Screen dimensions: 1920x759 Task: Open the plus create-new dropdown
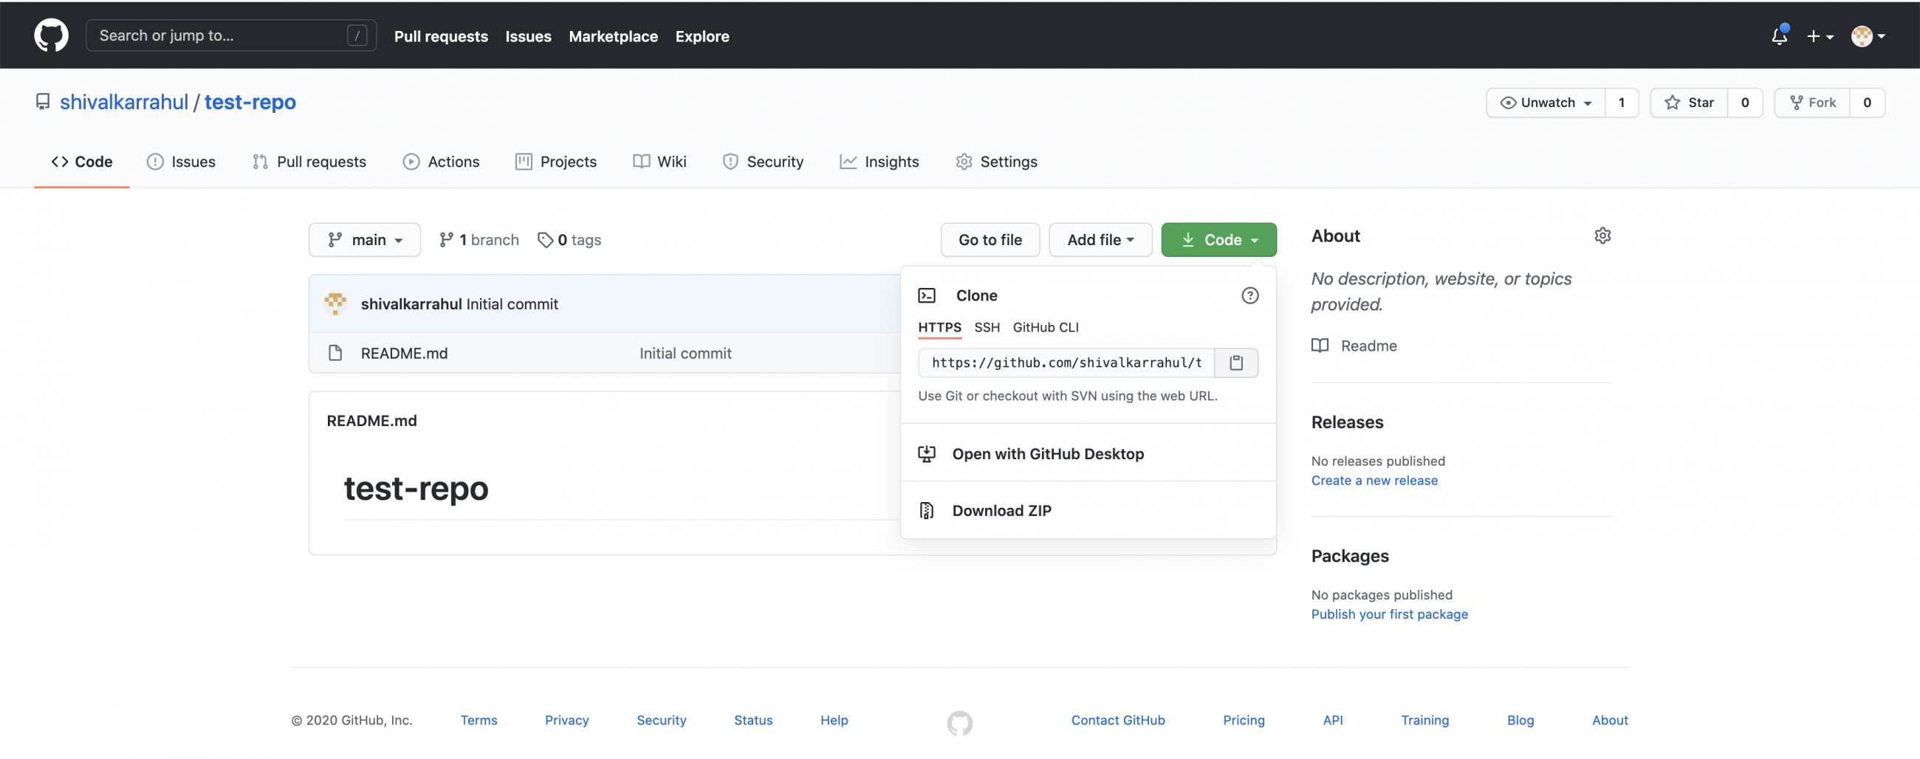coord(1820,35)
